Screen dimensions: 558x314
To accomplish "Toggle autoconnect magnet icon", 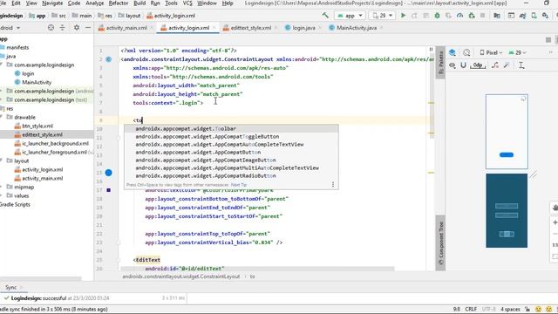I will click(x=463, y=65).
